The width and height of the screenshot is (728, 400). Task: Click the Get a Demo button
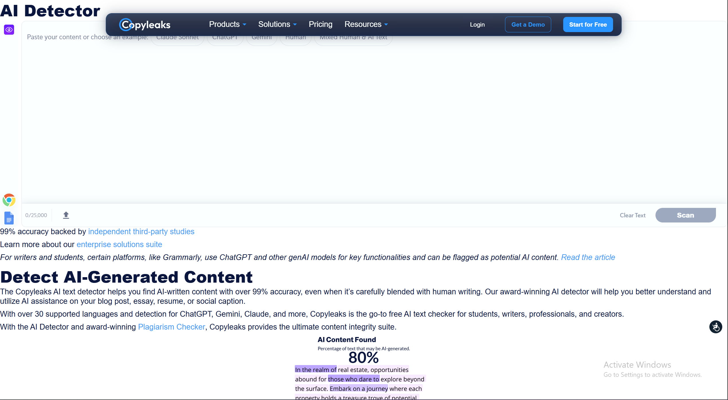click(528, 25)
